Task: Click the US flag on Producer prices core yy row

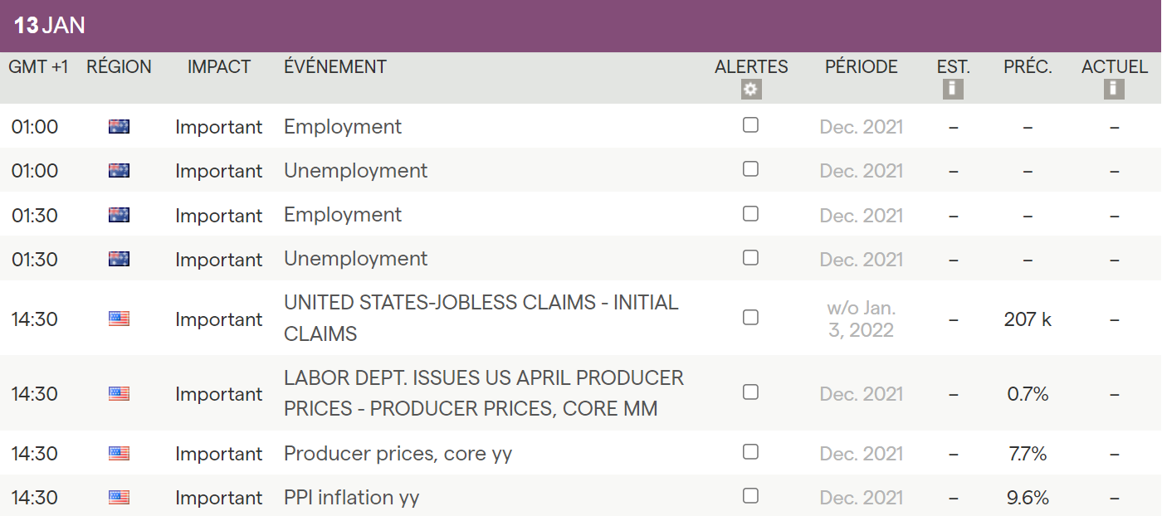Action: click(x=119, y=454)
